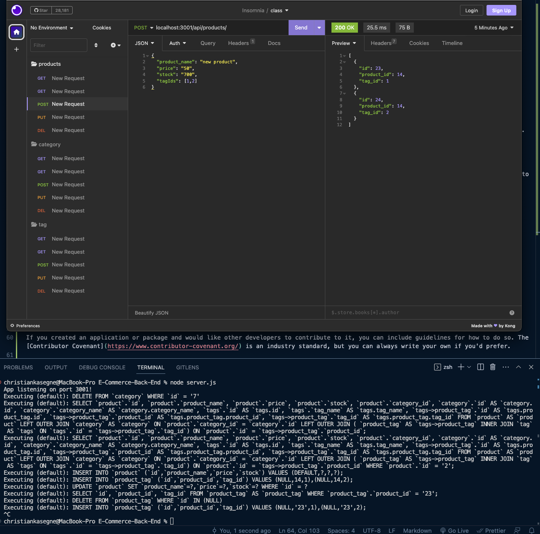
Task: Change response view using Preview dropdown
Action: [343, 43]
